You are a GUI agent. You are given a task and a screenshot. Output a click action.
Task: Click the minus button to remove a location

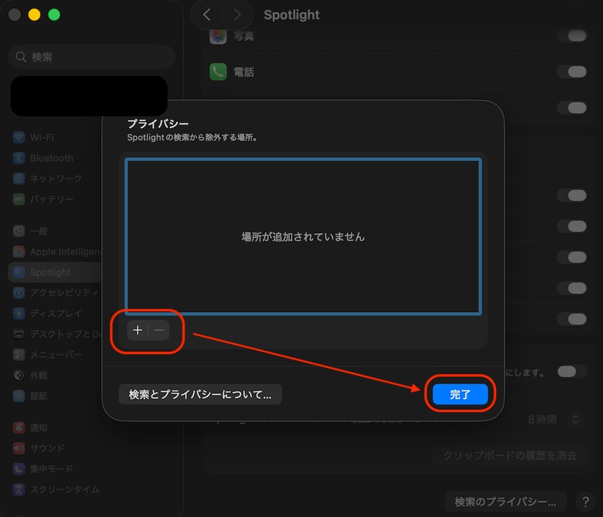click(x=159, y=330)
